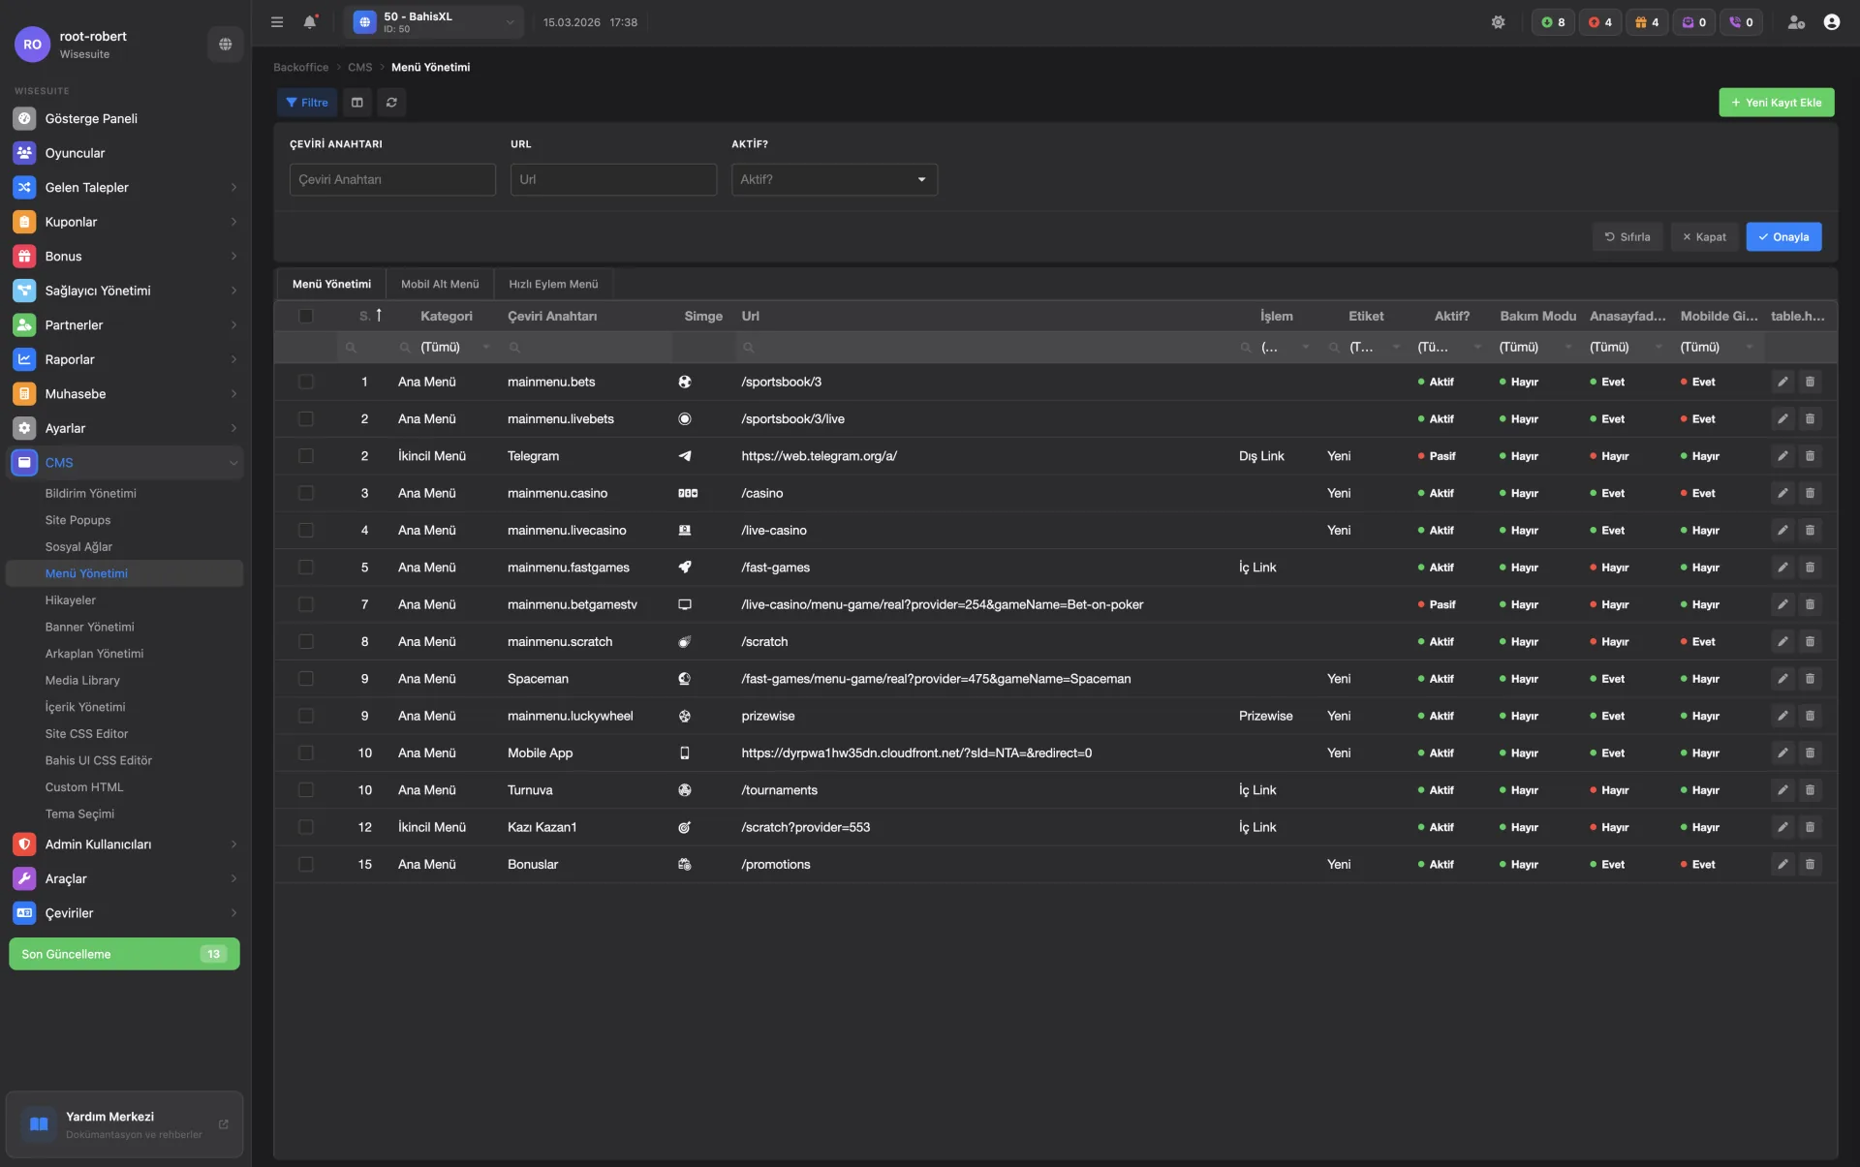Click the edit pencil for Bonuslar row
The width and height of the screenshot is (1860, 1167).
pyautogui.click(x=1782, y=864)
